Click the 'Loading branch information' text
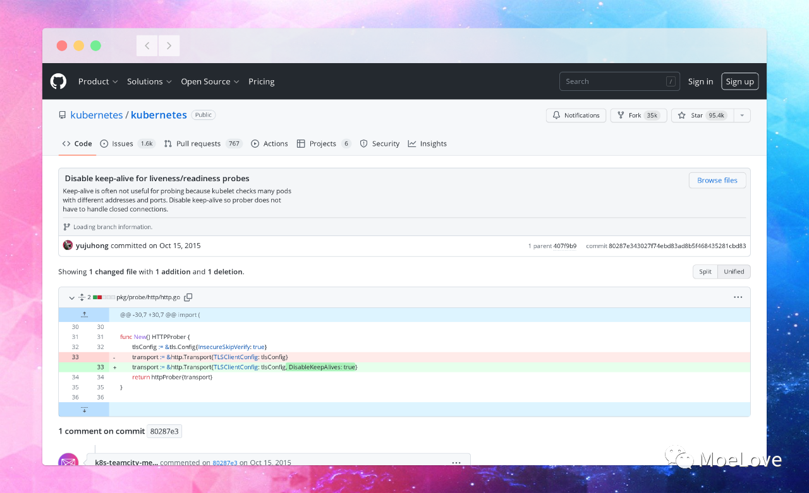The image size is (809, 493). (x=113, y=227)
